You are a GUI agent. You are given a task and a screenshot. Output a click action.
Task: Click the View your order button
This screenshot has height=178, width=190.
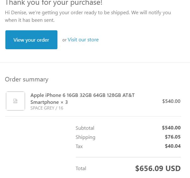click(31, 40)
